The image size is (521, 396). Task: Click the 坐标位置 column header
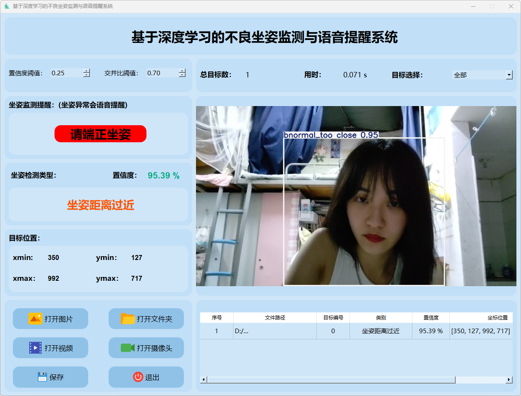tap(481, 317)
